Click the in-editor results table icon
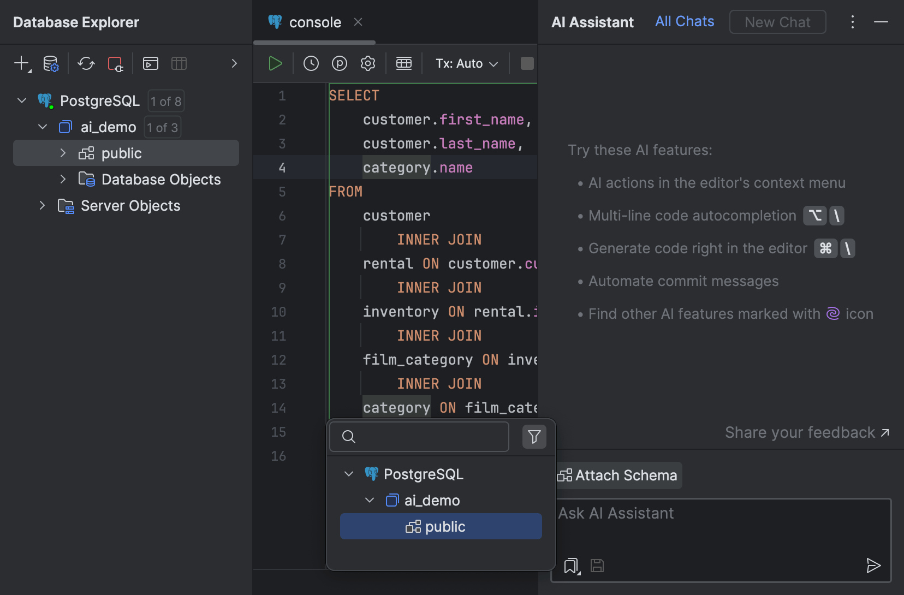The height and width of the screenshot is (595, 904). pyautogui.click(x=404, y=63)
